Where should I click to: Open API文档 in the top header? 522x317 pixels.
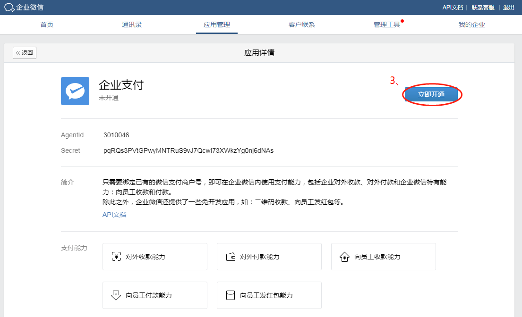(x=453, y=7)
